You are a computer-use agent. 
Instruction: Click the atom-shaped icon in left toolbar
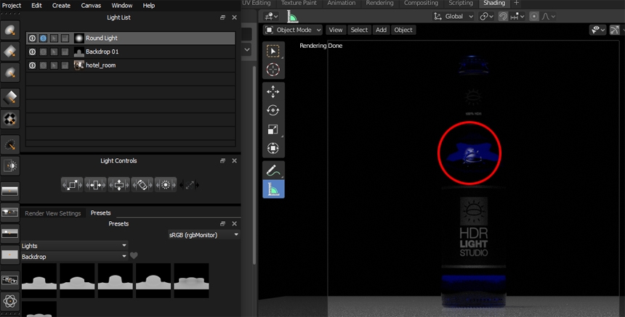click(10, 301)
